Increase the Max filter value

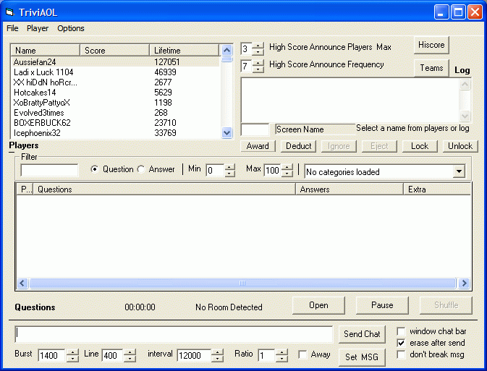(x=287, y=167)
